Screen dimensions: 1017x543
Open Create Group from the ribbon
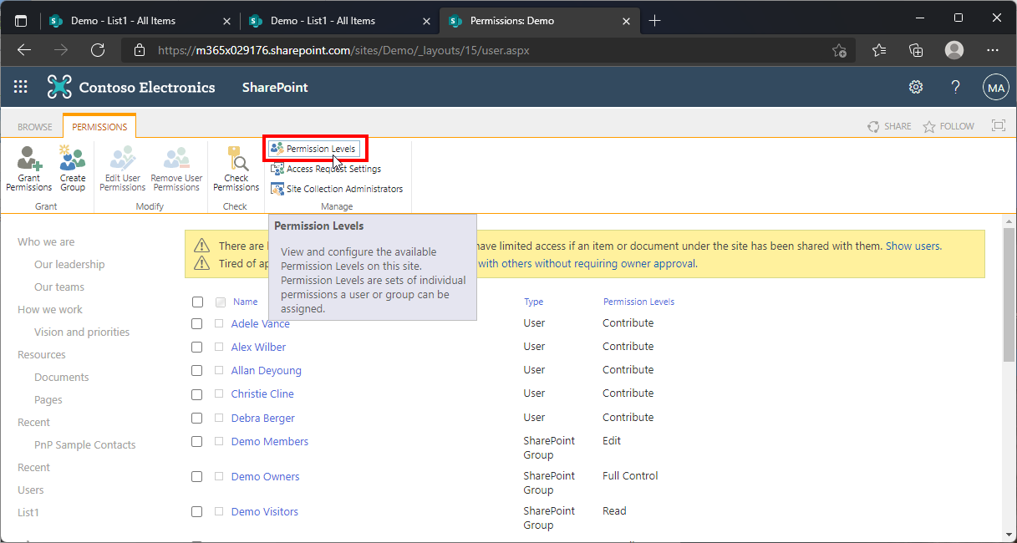coord(73,168)
